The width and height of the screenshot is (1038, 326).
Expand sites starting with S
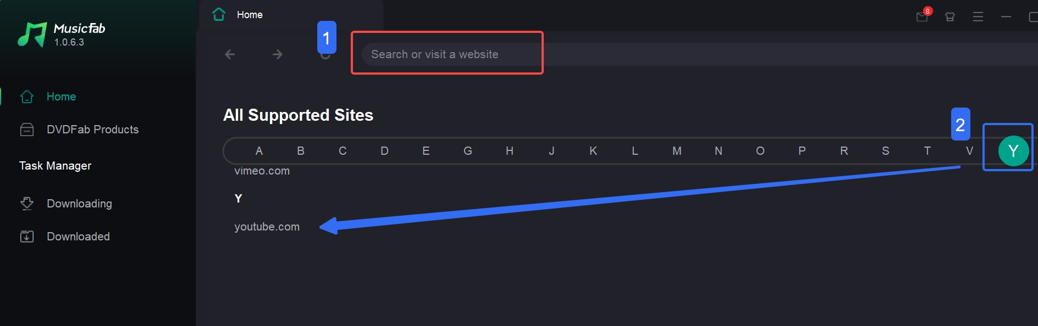[886, 150]
